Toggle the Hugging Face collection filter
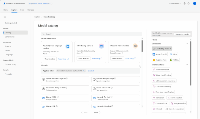Viewport: 200px width, 119px height. tap(159, 60)
